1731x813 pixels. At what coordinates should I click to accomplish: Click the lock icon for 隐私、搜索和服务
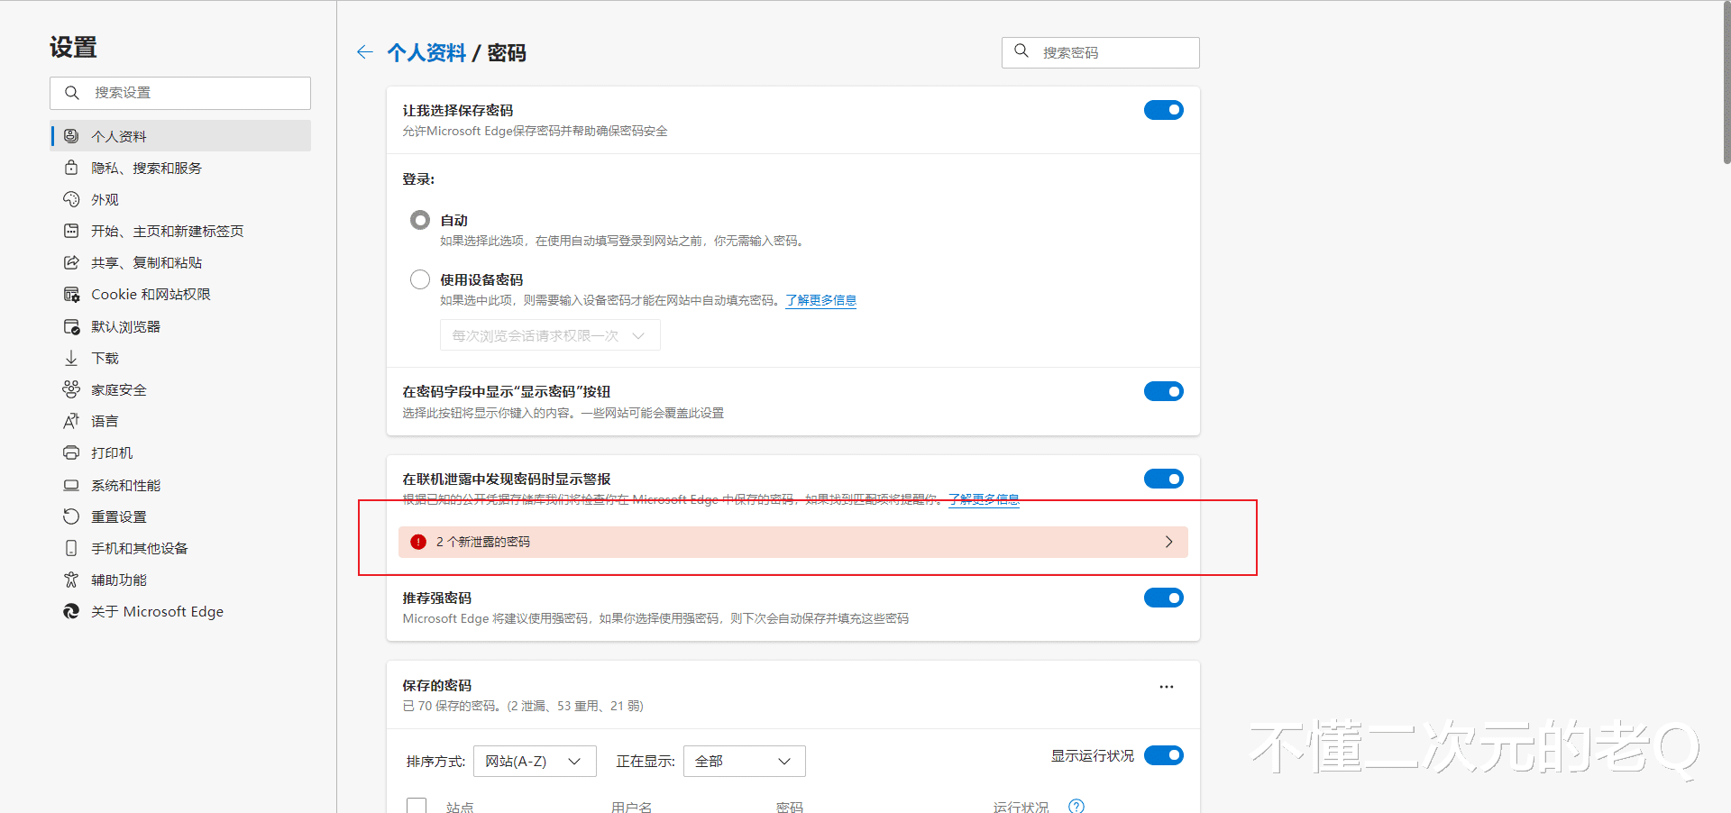click(x=71, y=168)
